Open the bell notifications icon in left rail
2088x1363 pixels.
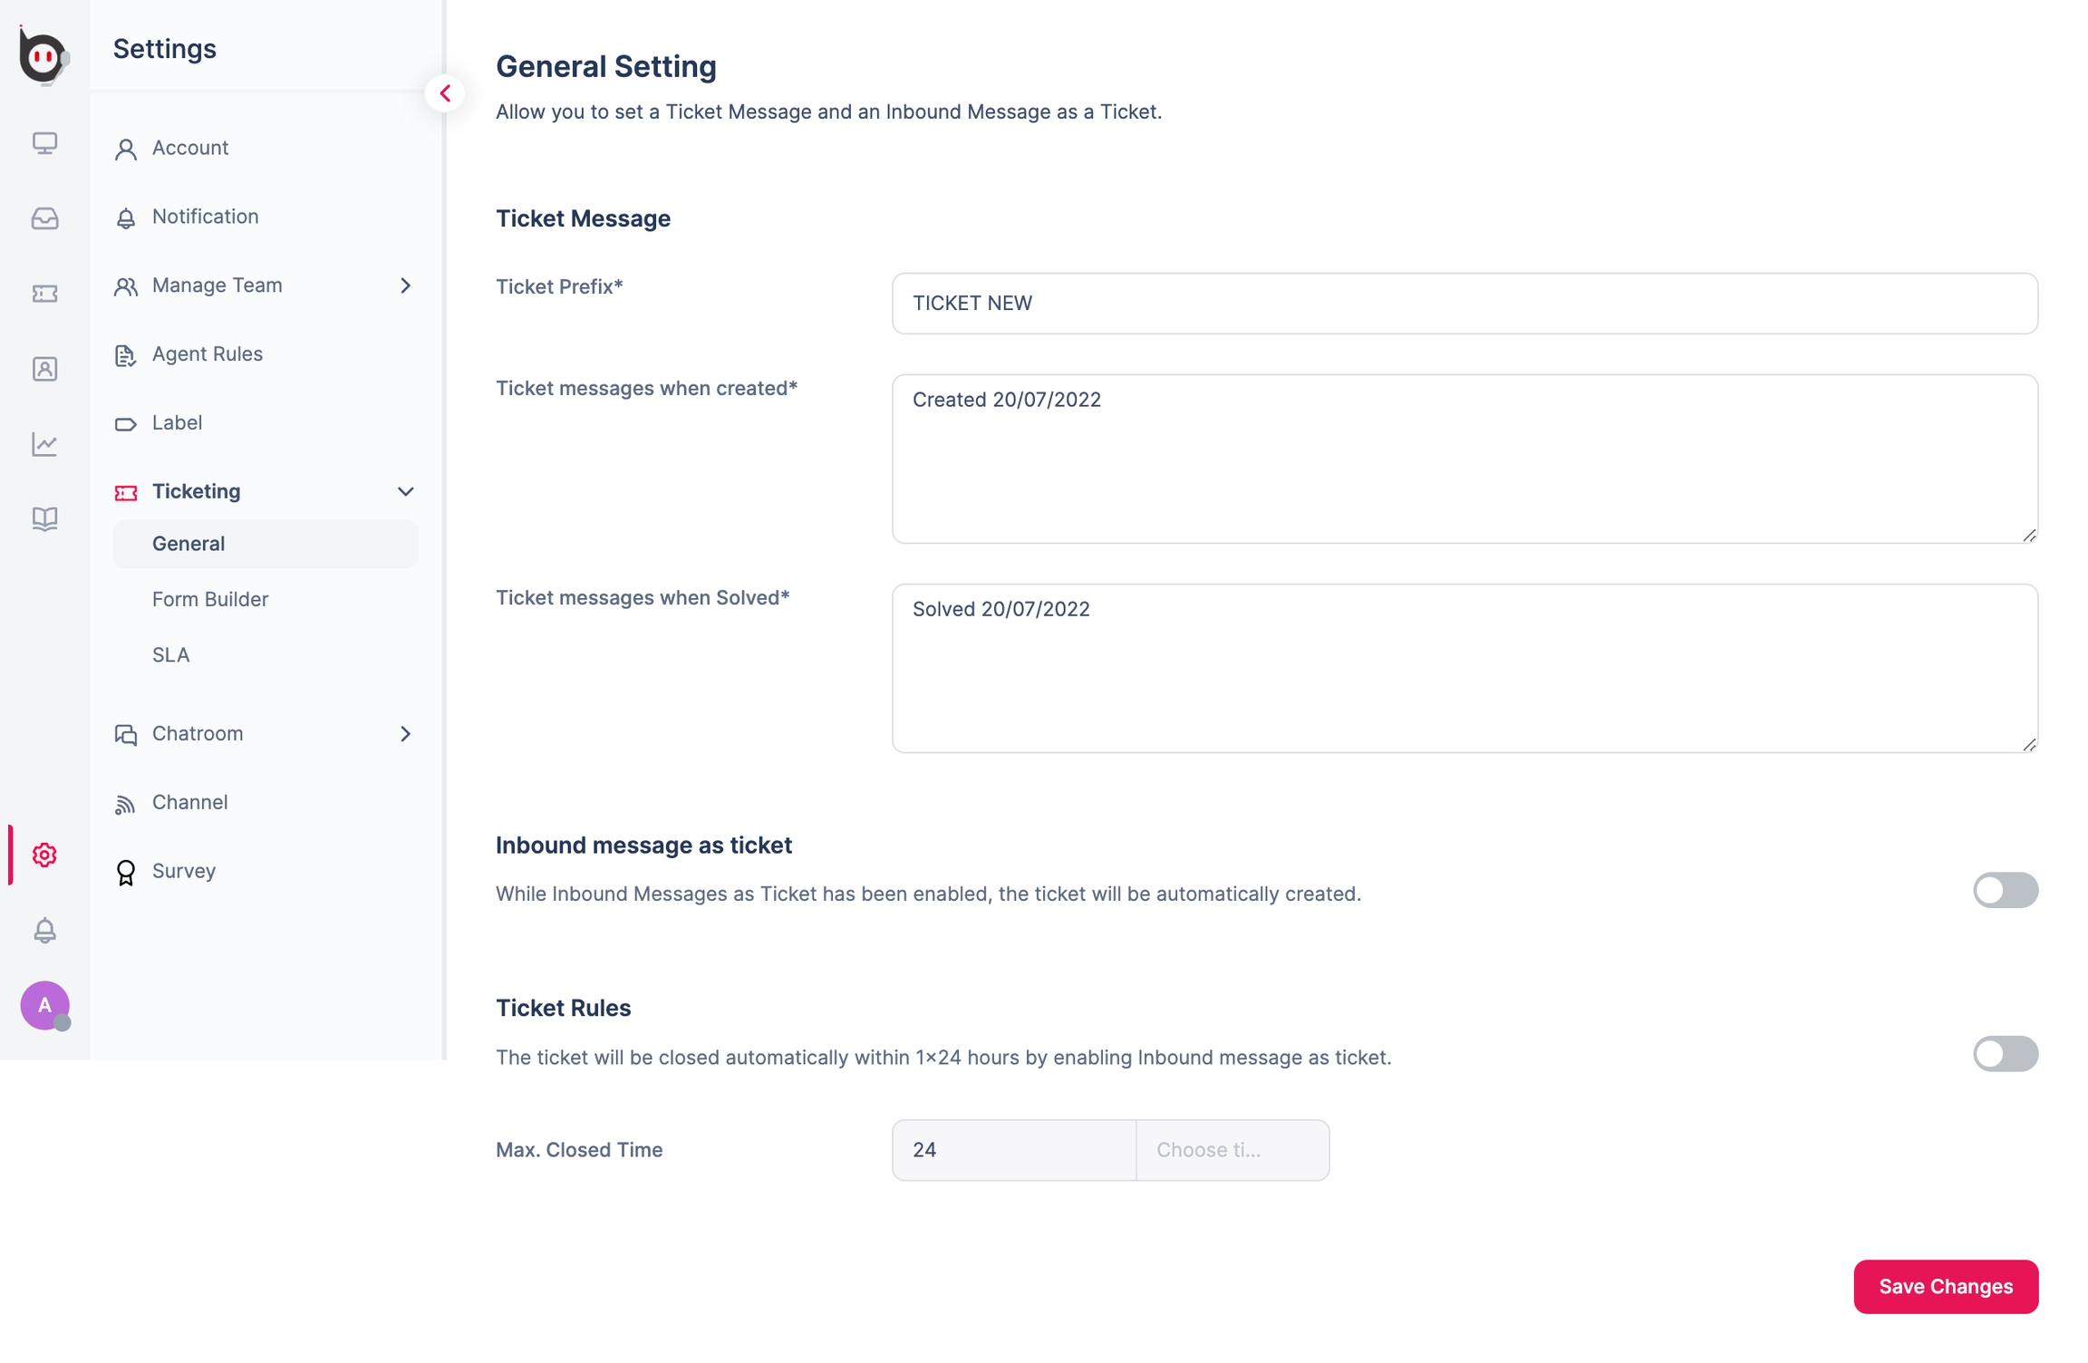(x=44, y=930)
